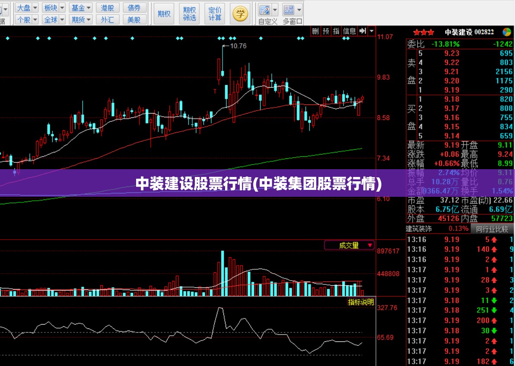Select the buy level 5 price 9.14
The height and width of the screenshot is (366, 515).
451,136
